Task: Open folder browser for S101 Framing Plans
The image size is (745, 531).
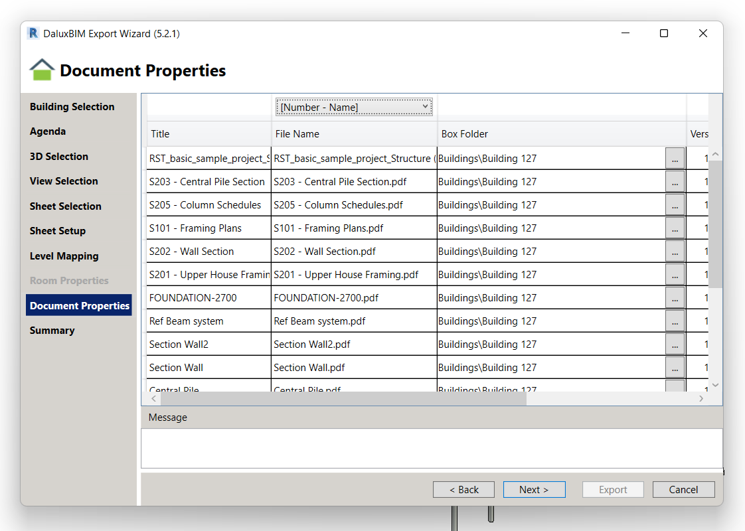Action: tap(675, 228)
